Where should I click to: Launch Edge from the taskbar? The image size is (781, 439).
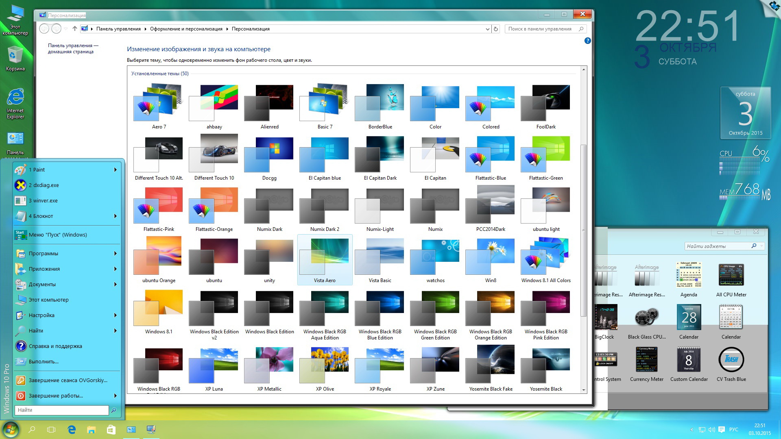click(x=72, y=429)
